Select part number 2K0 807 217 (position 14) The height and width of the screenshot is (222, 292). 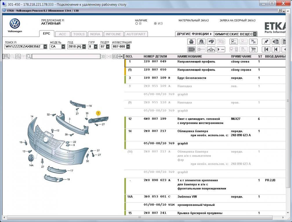pos(155,131)
